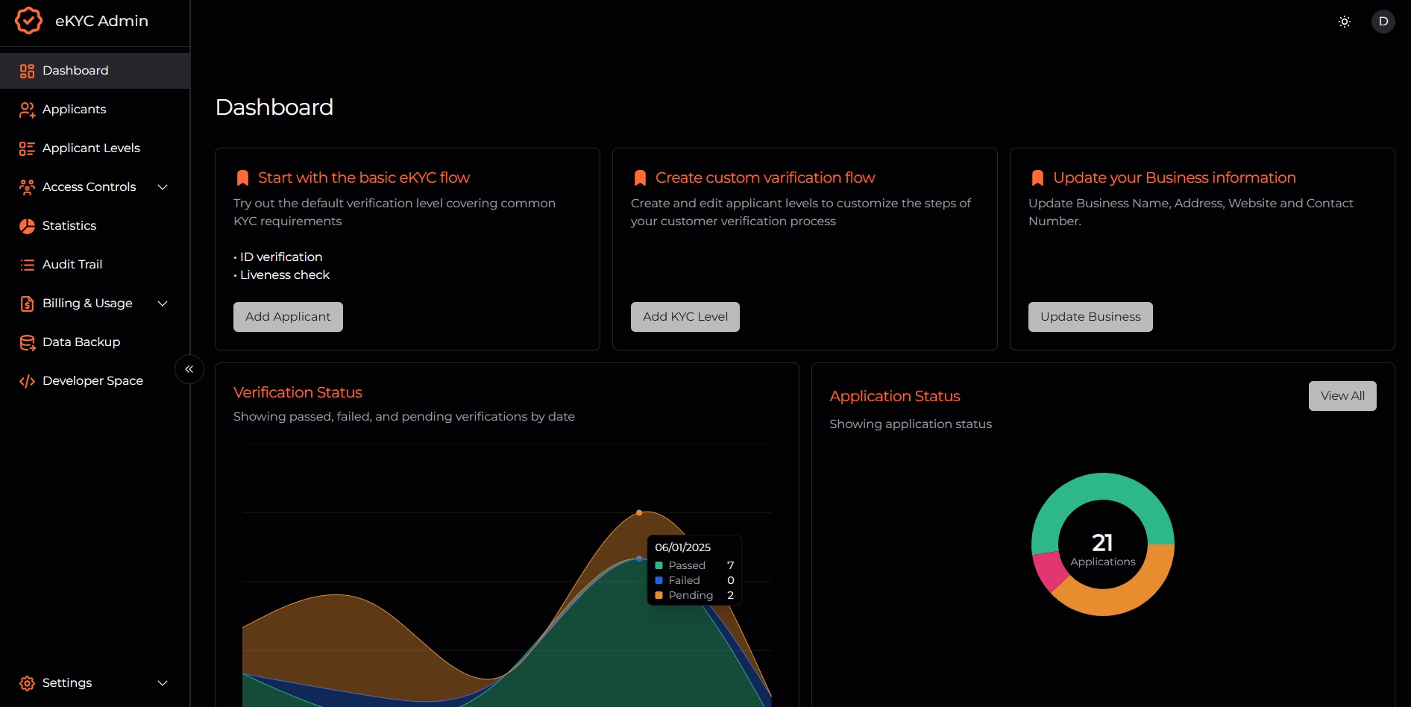Click the Audit Trail list icon
This screenshot has height=707, width=1411.
click(27, 265)
